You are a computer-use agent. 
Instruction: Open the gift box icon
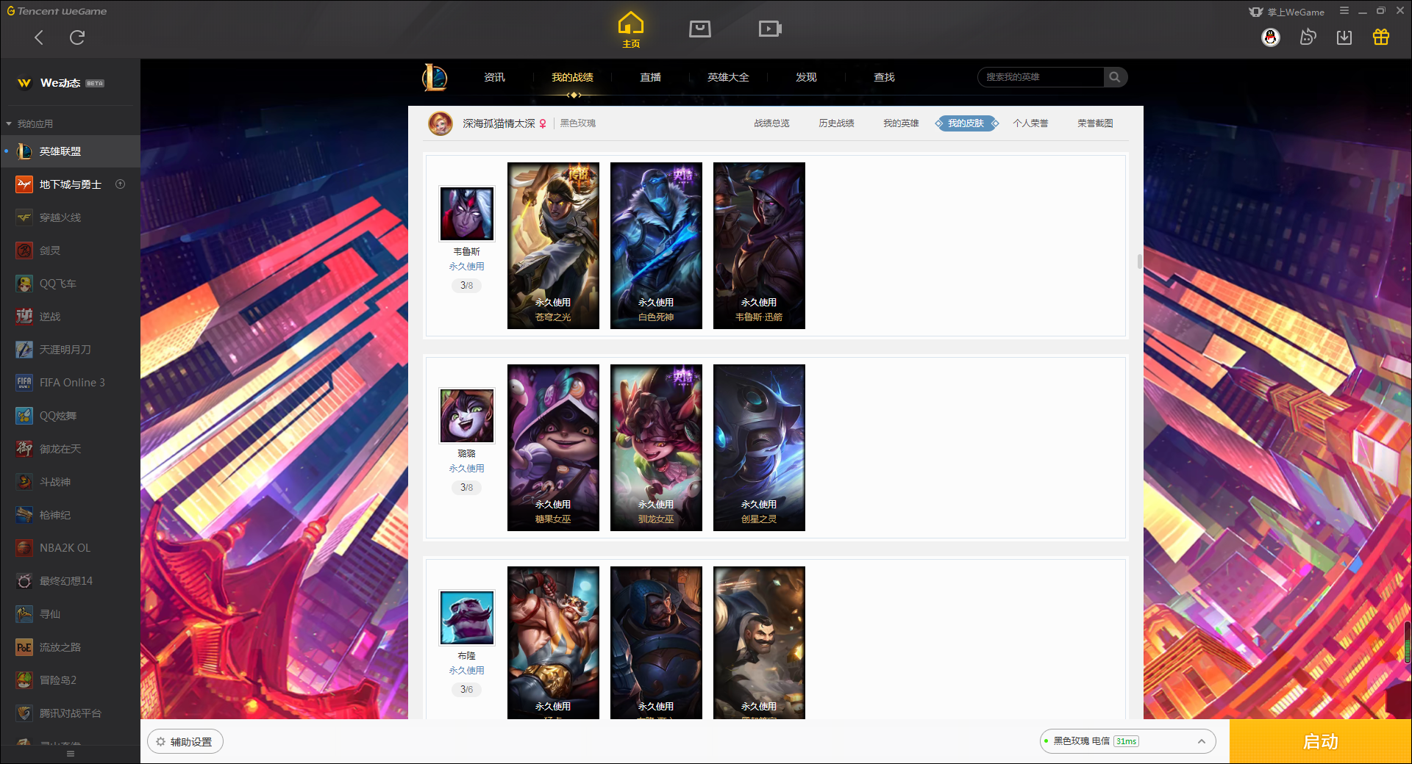(x=1381, y=37)
